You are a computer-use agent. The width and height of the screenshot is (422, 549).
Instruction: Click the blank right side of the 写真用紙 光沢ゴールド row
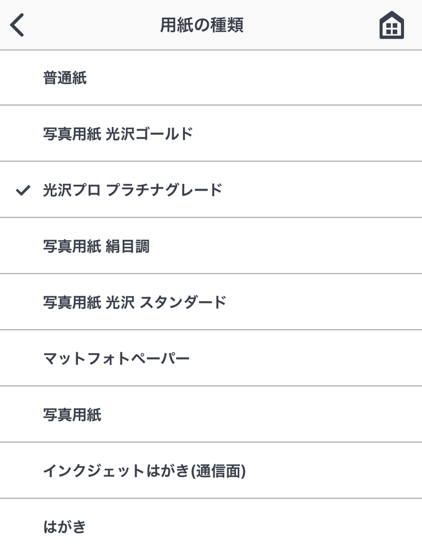coord(308,134)
